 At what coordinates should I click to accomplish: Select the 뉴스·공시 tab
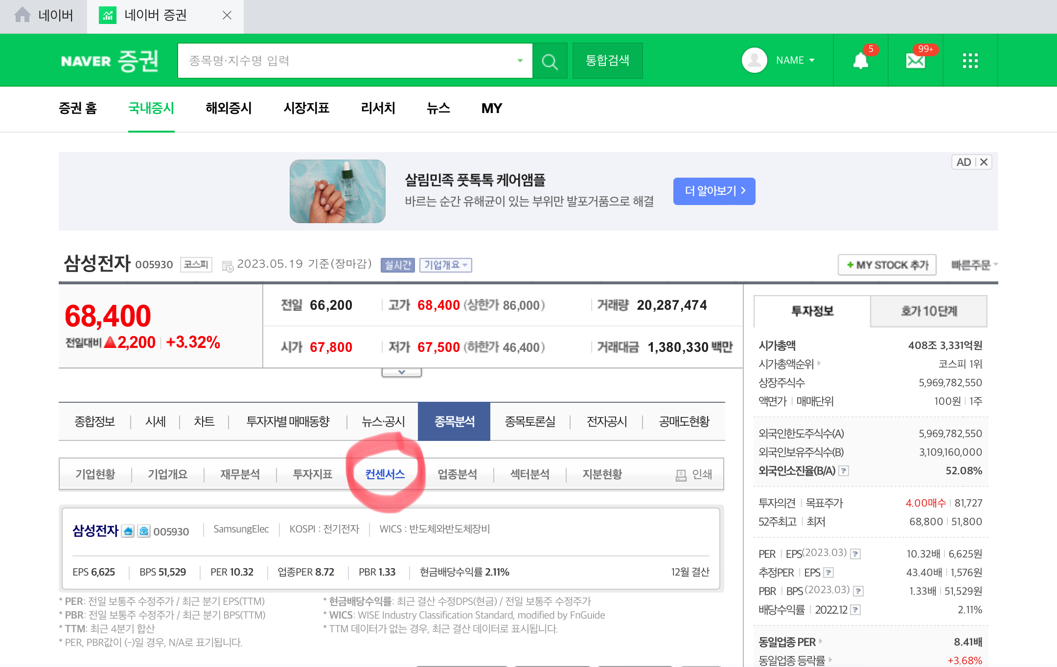pos(383,422)
